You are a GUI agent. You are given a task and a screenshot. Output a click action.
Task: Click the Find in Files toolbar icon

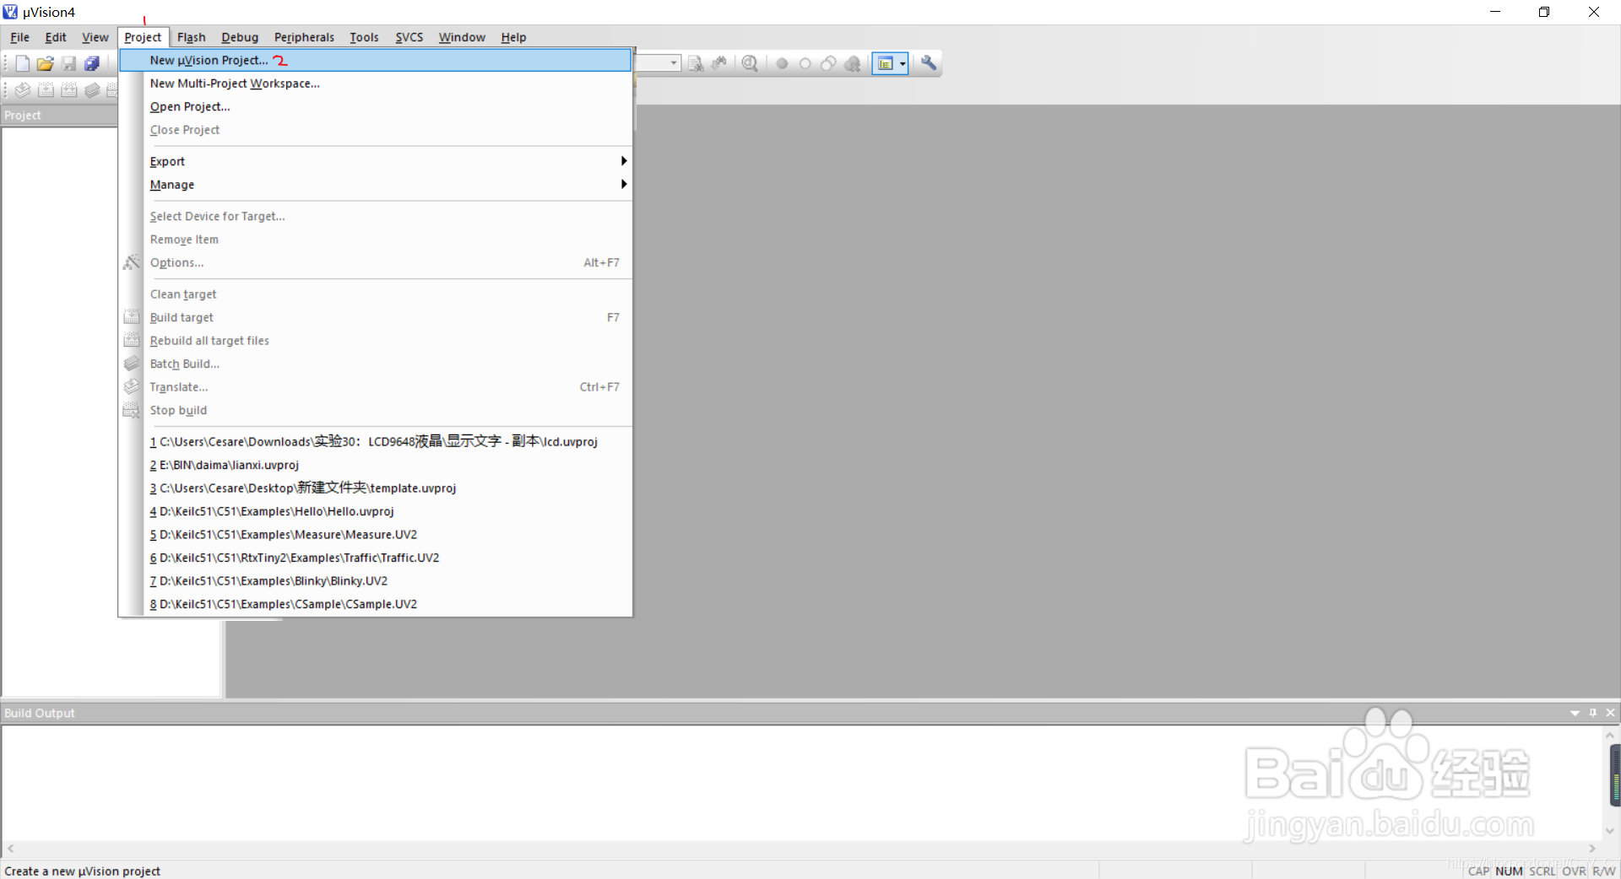coord(696,63)
